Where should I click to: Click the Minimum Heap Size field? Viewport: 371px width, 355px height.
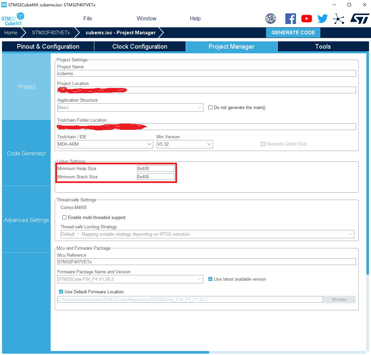pyautogui.click(x=156, y=168)
